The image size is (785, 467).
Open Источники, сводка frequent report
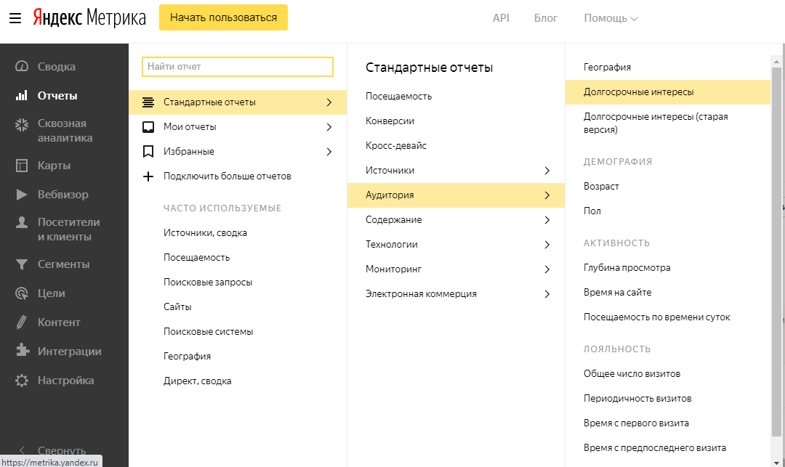pyautogui.click(x=205, y=233)
